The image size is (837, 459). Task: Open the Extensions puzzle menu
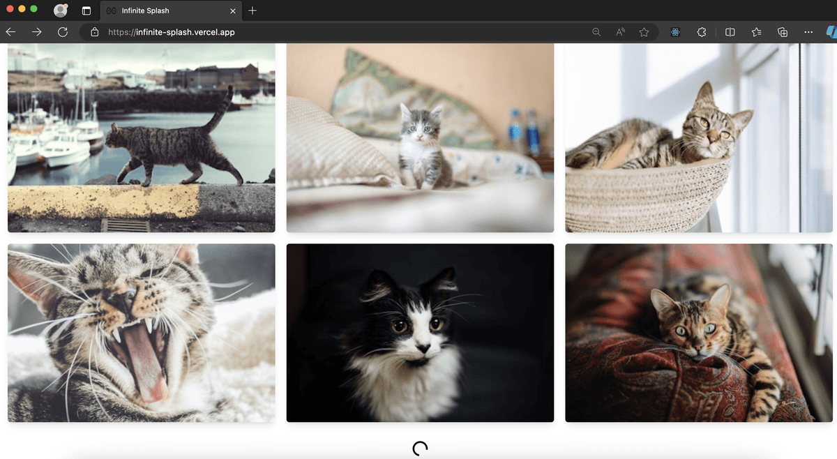pyautogui.click(x=702, y=32)
